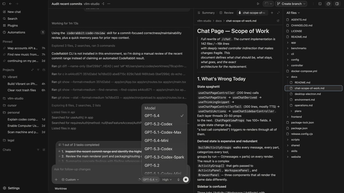
Task: Add a new tab with plus icon
Action: (272, 13)
